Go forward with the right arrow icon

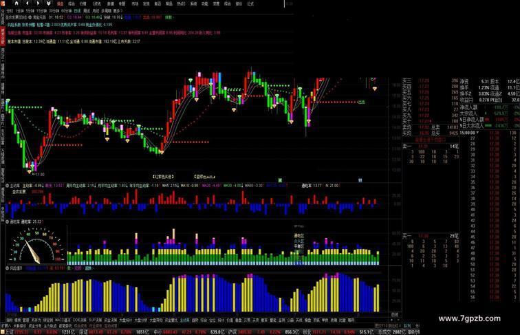[x=38, y=3]
